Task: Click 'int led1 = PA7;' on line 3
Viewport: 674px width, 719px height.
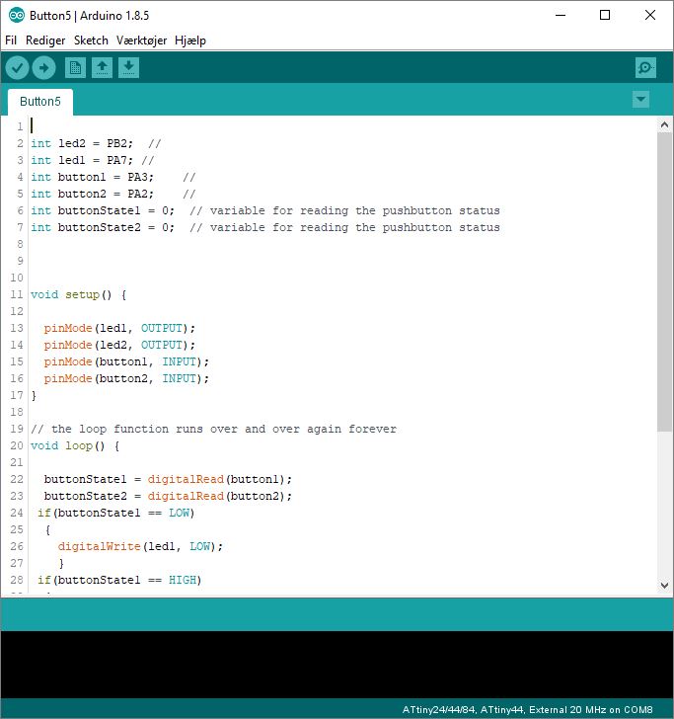Action: pos(82,160)
